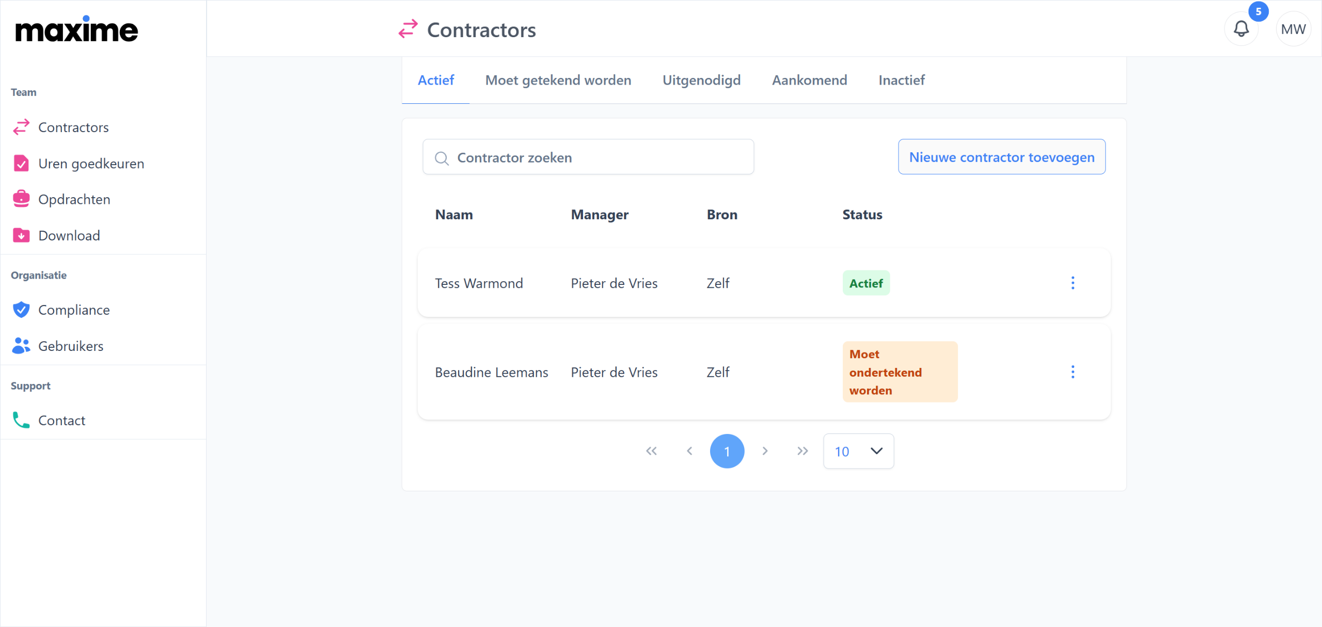The image size is (1322, 627).
Task: Open the notifications bell
Action: 1241,29
